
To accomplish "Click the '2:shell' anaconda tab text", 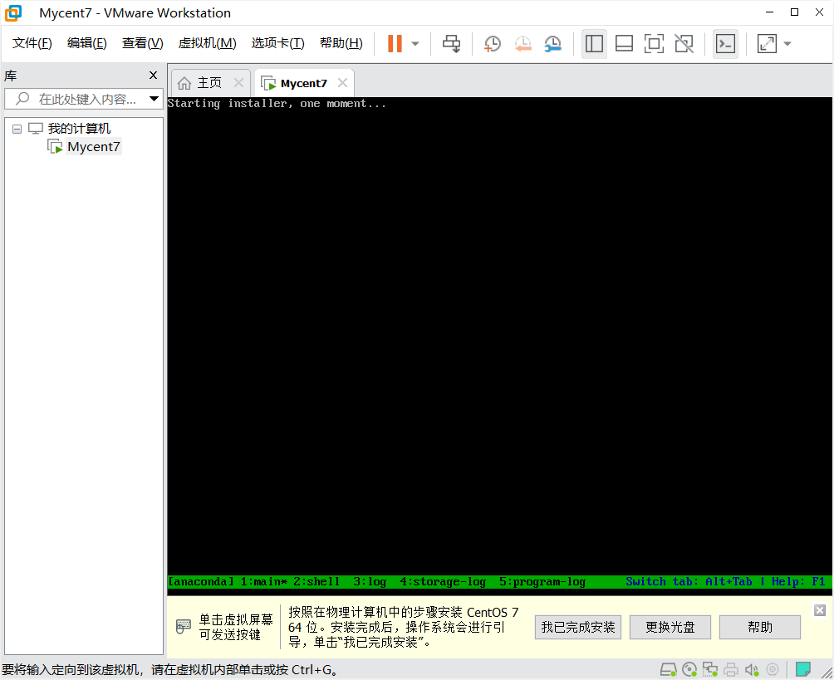I will coord(316,582).
